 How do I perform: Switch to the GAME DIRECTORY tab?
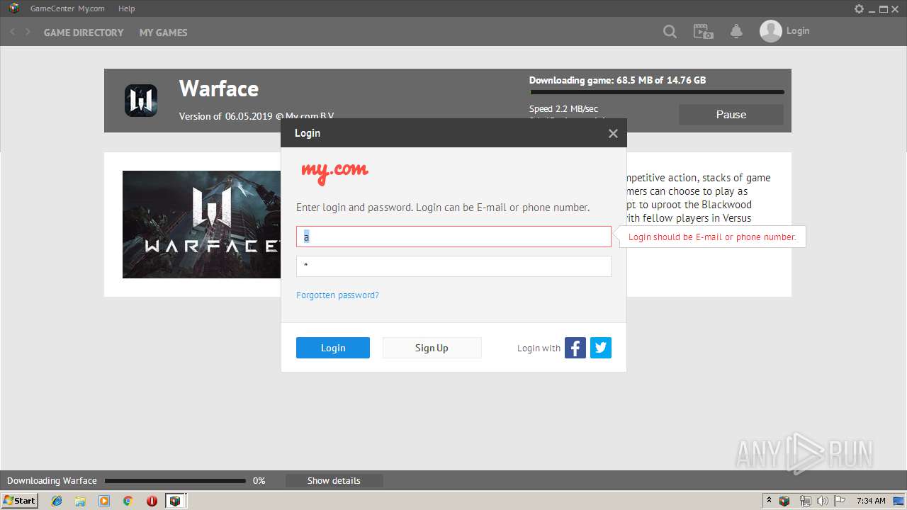tap(84, 33)
